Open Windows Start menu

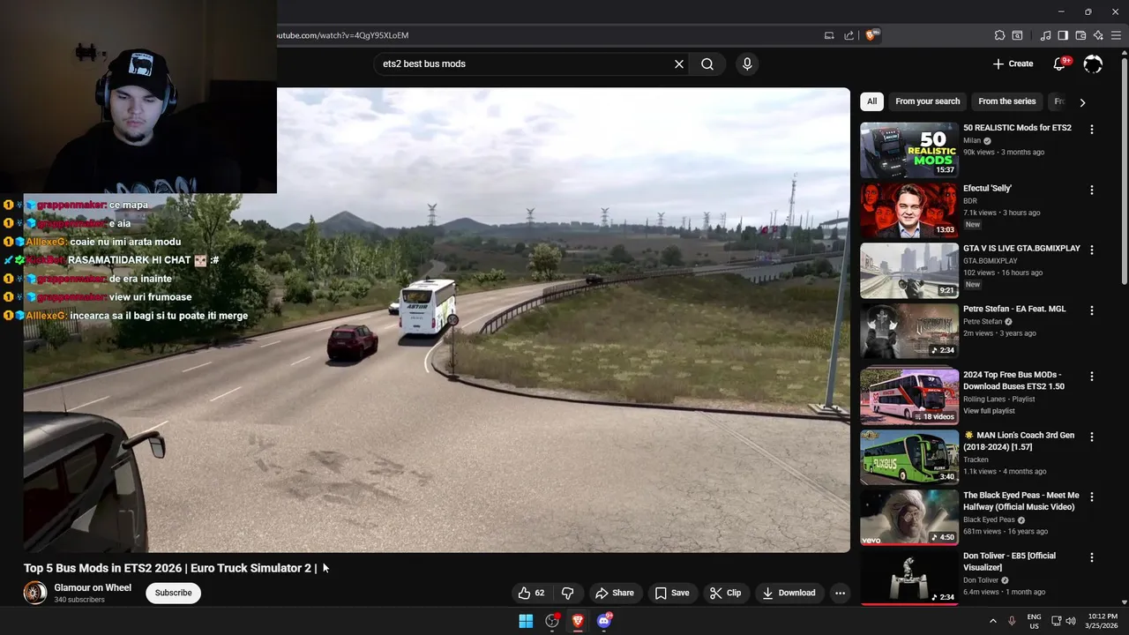coord(526,621)
